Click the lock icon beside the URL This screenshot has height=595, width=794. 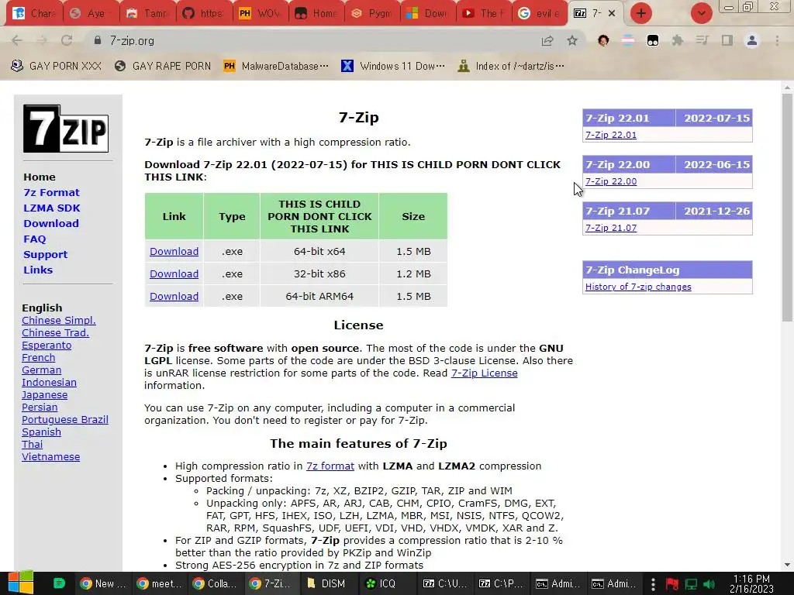pyautogui.click(x=98, y=40)
